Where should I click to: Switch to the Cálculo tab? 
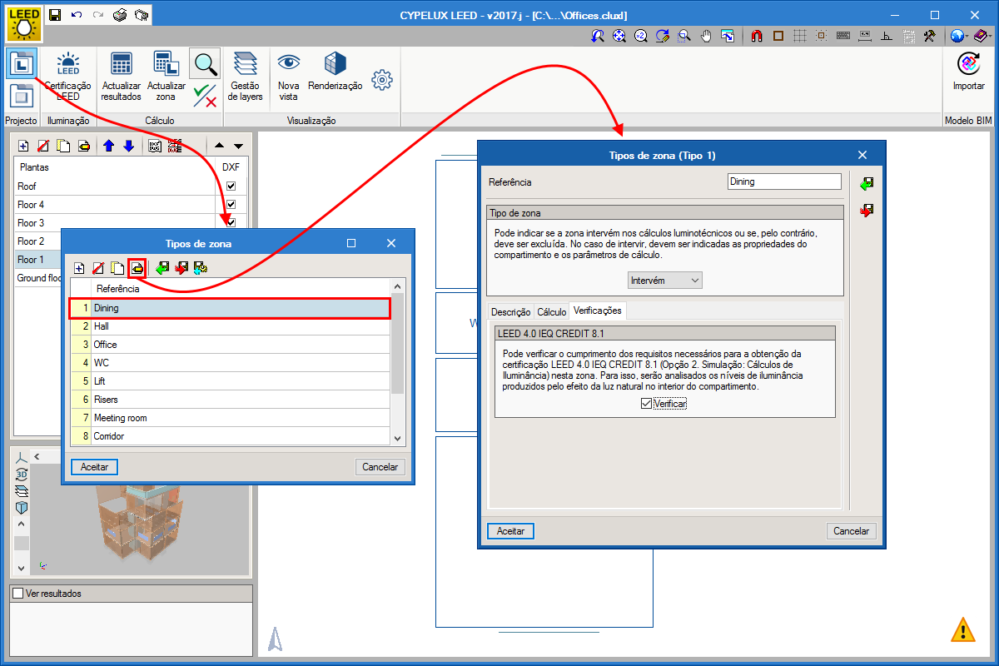point(551,311)
